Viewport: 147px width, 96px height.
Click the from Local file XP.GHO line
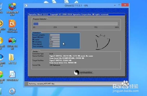67,58
